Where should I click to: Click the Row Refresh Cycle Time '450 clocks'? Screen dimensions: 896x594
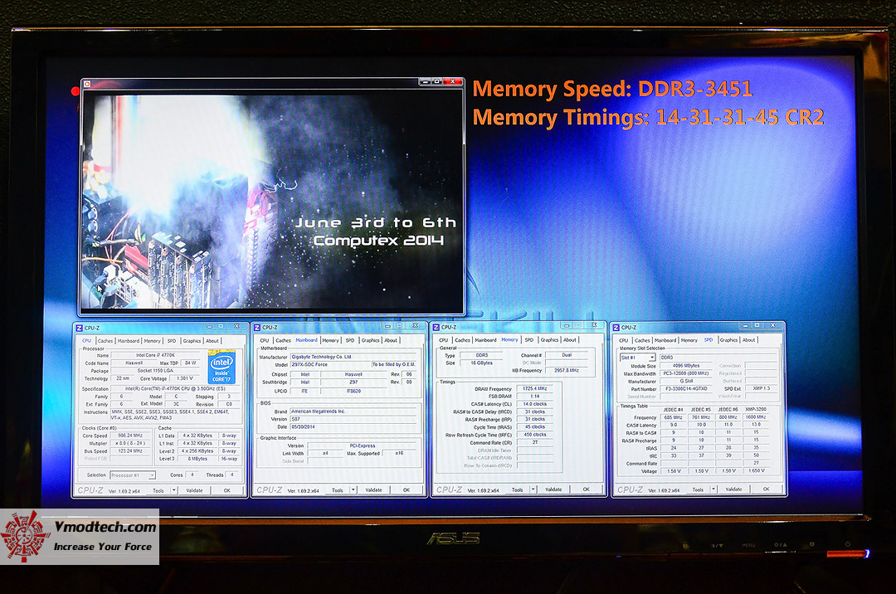click(535, 435)
